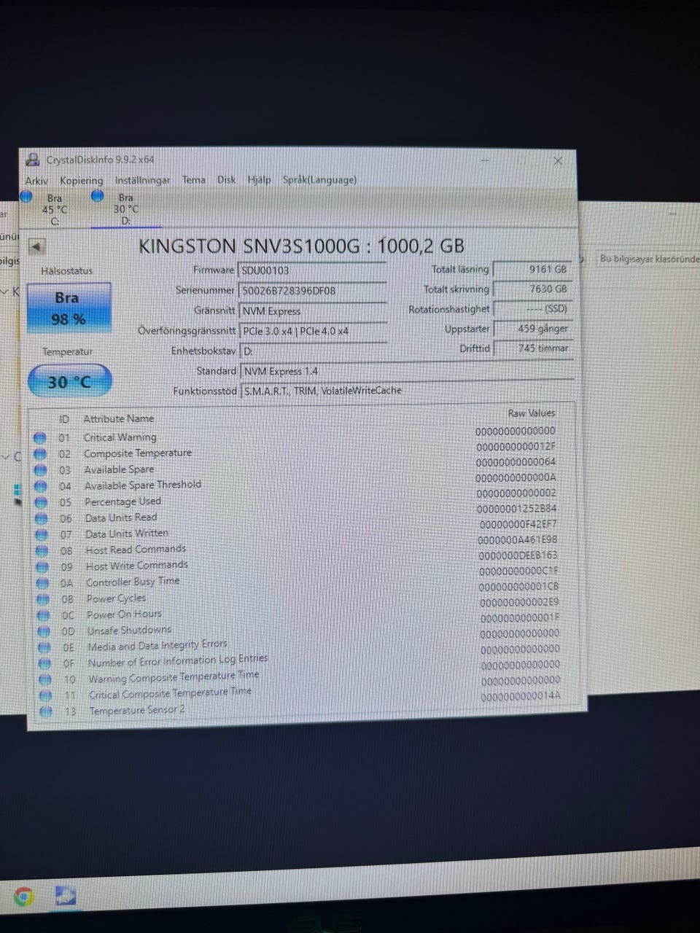Click the CrystalDiskInfo taskbar icon
Viewport: 700px width, 933px height.
tap(65, 896)
